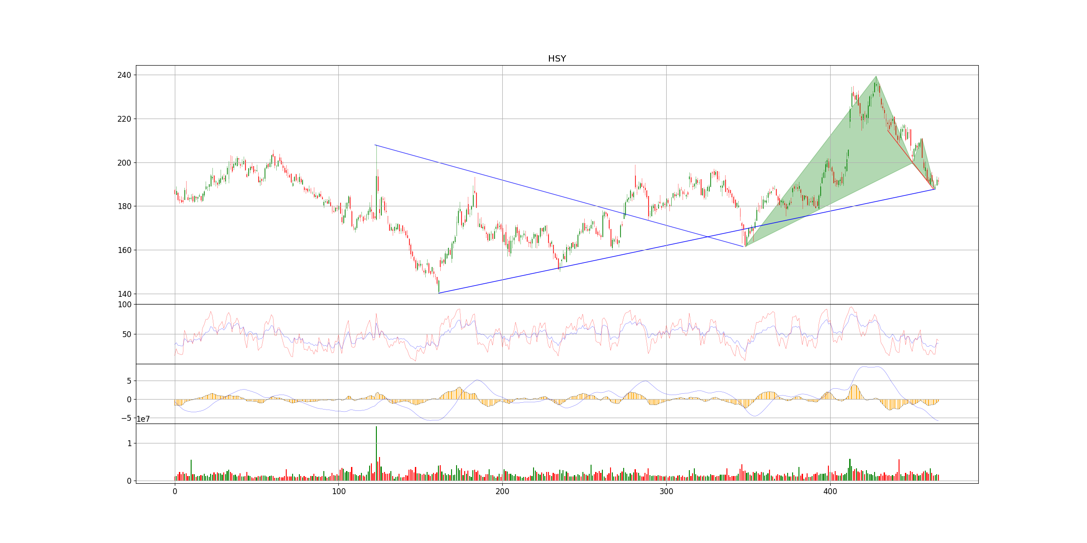This screenshot has width=1087, height=543.
Task: Click the x-axis tick label 400
Action: (x=830, y=491)
